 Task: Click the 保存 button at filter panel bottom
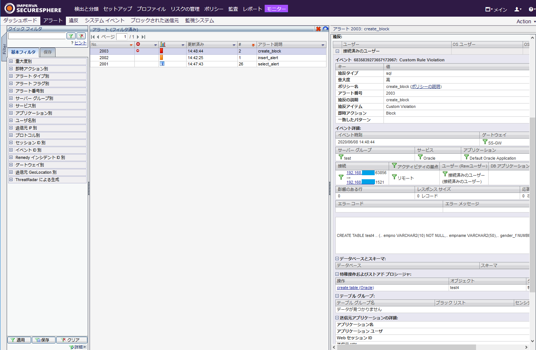[x=44, y=340]
